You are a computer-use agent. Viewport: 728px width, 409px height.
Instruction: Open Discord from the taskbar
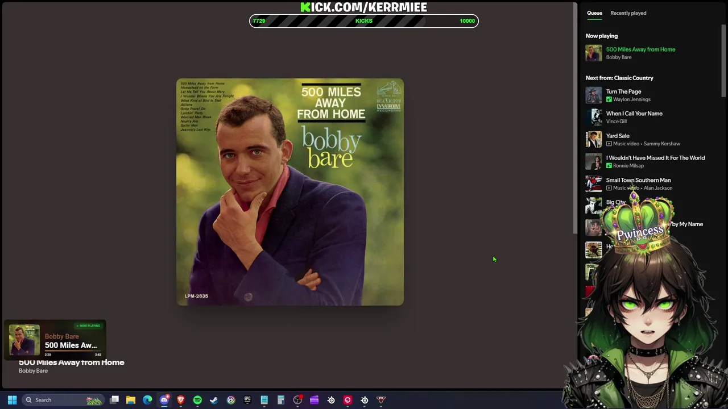(164, 400)
